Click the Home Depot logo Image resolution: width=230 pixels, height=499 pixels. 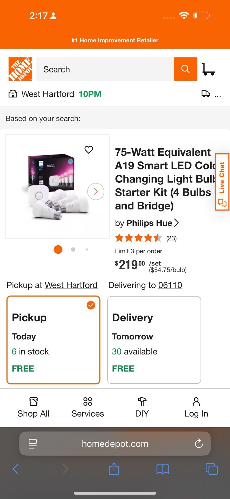coord(20,69)
